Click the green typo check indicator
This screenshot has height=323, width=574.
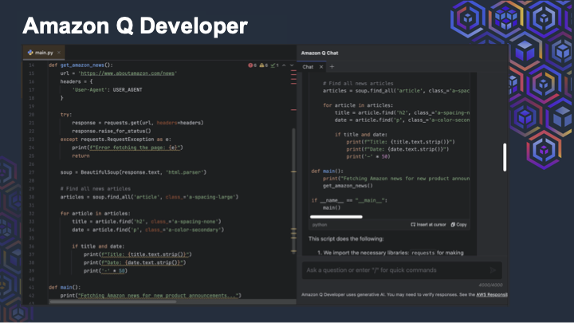(x=274, y=65)
